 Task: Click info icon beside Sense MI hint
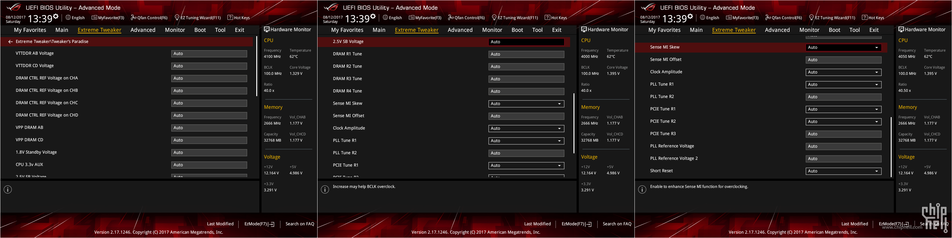(642, 190)
